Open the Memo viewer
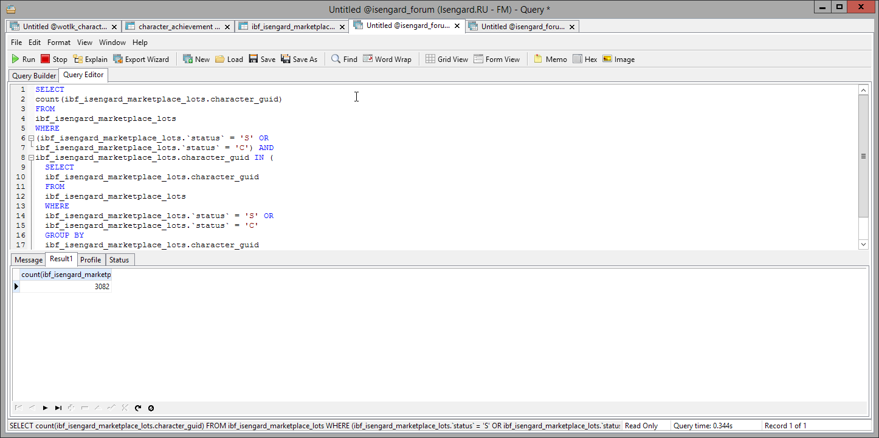 [x=550, y=59]
